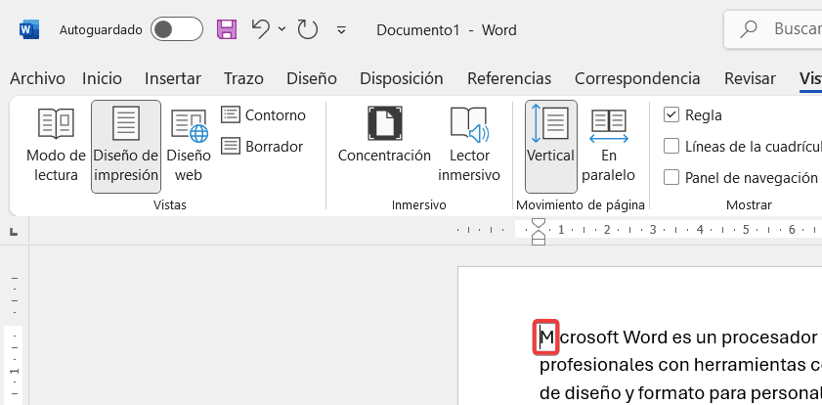The image size is (822, 405).
Task: Switch to Diseño web view
Action: coord(189,147)
